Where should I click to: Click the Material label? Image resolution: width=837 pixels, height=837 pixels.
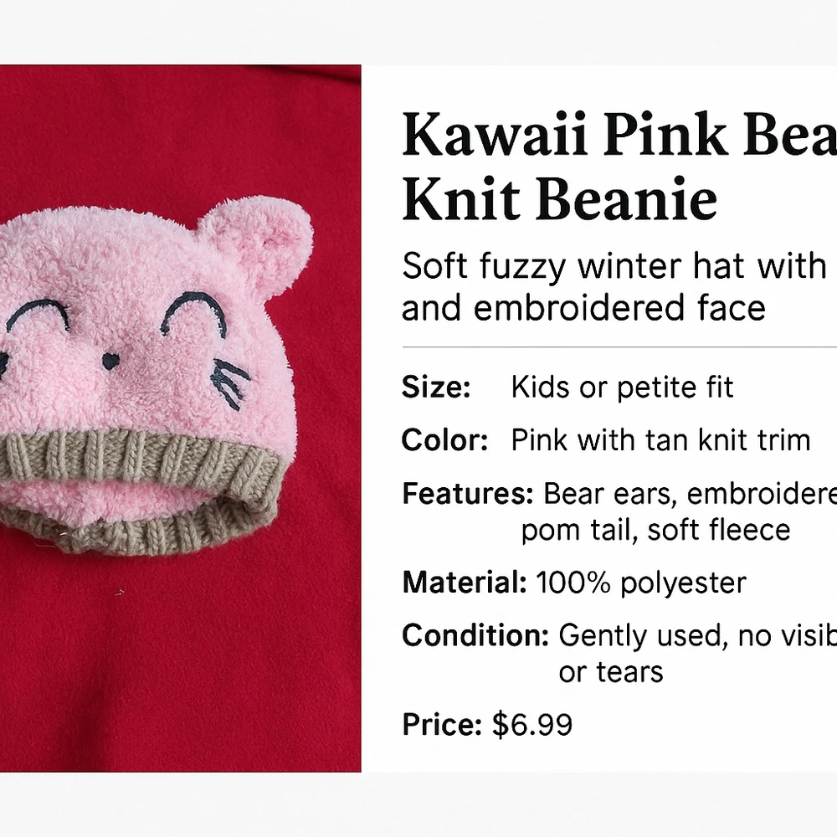[x=465, y=583]
